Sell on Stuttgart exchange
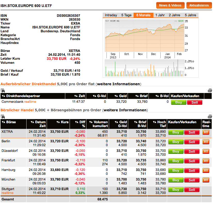 point(192,190)
